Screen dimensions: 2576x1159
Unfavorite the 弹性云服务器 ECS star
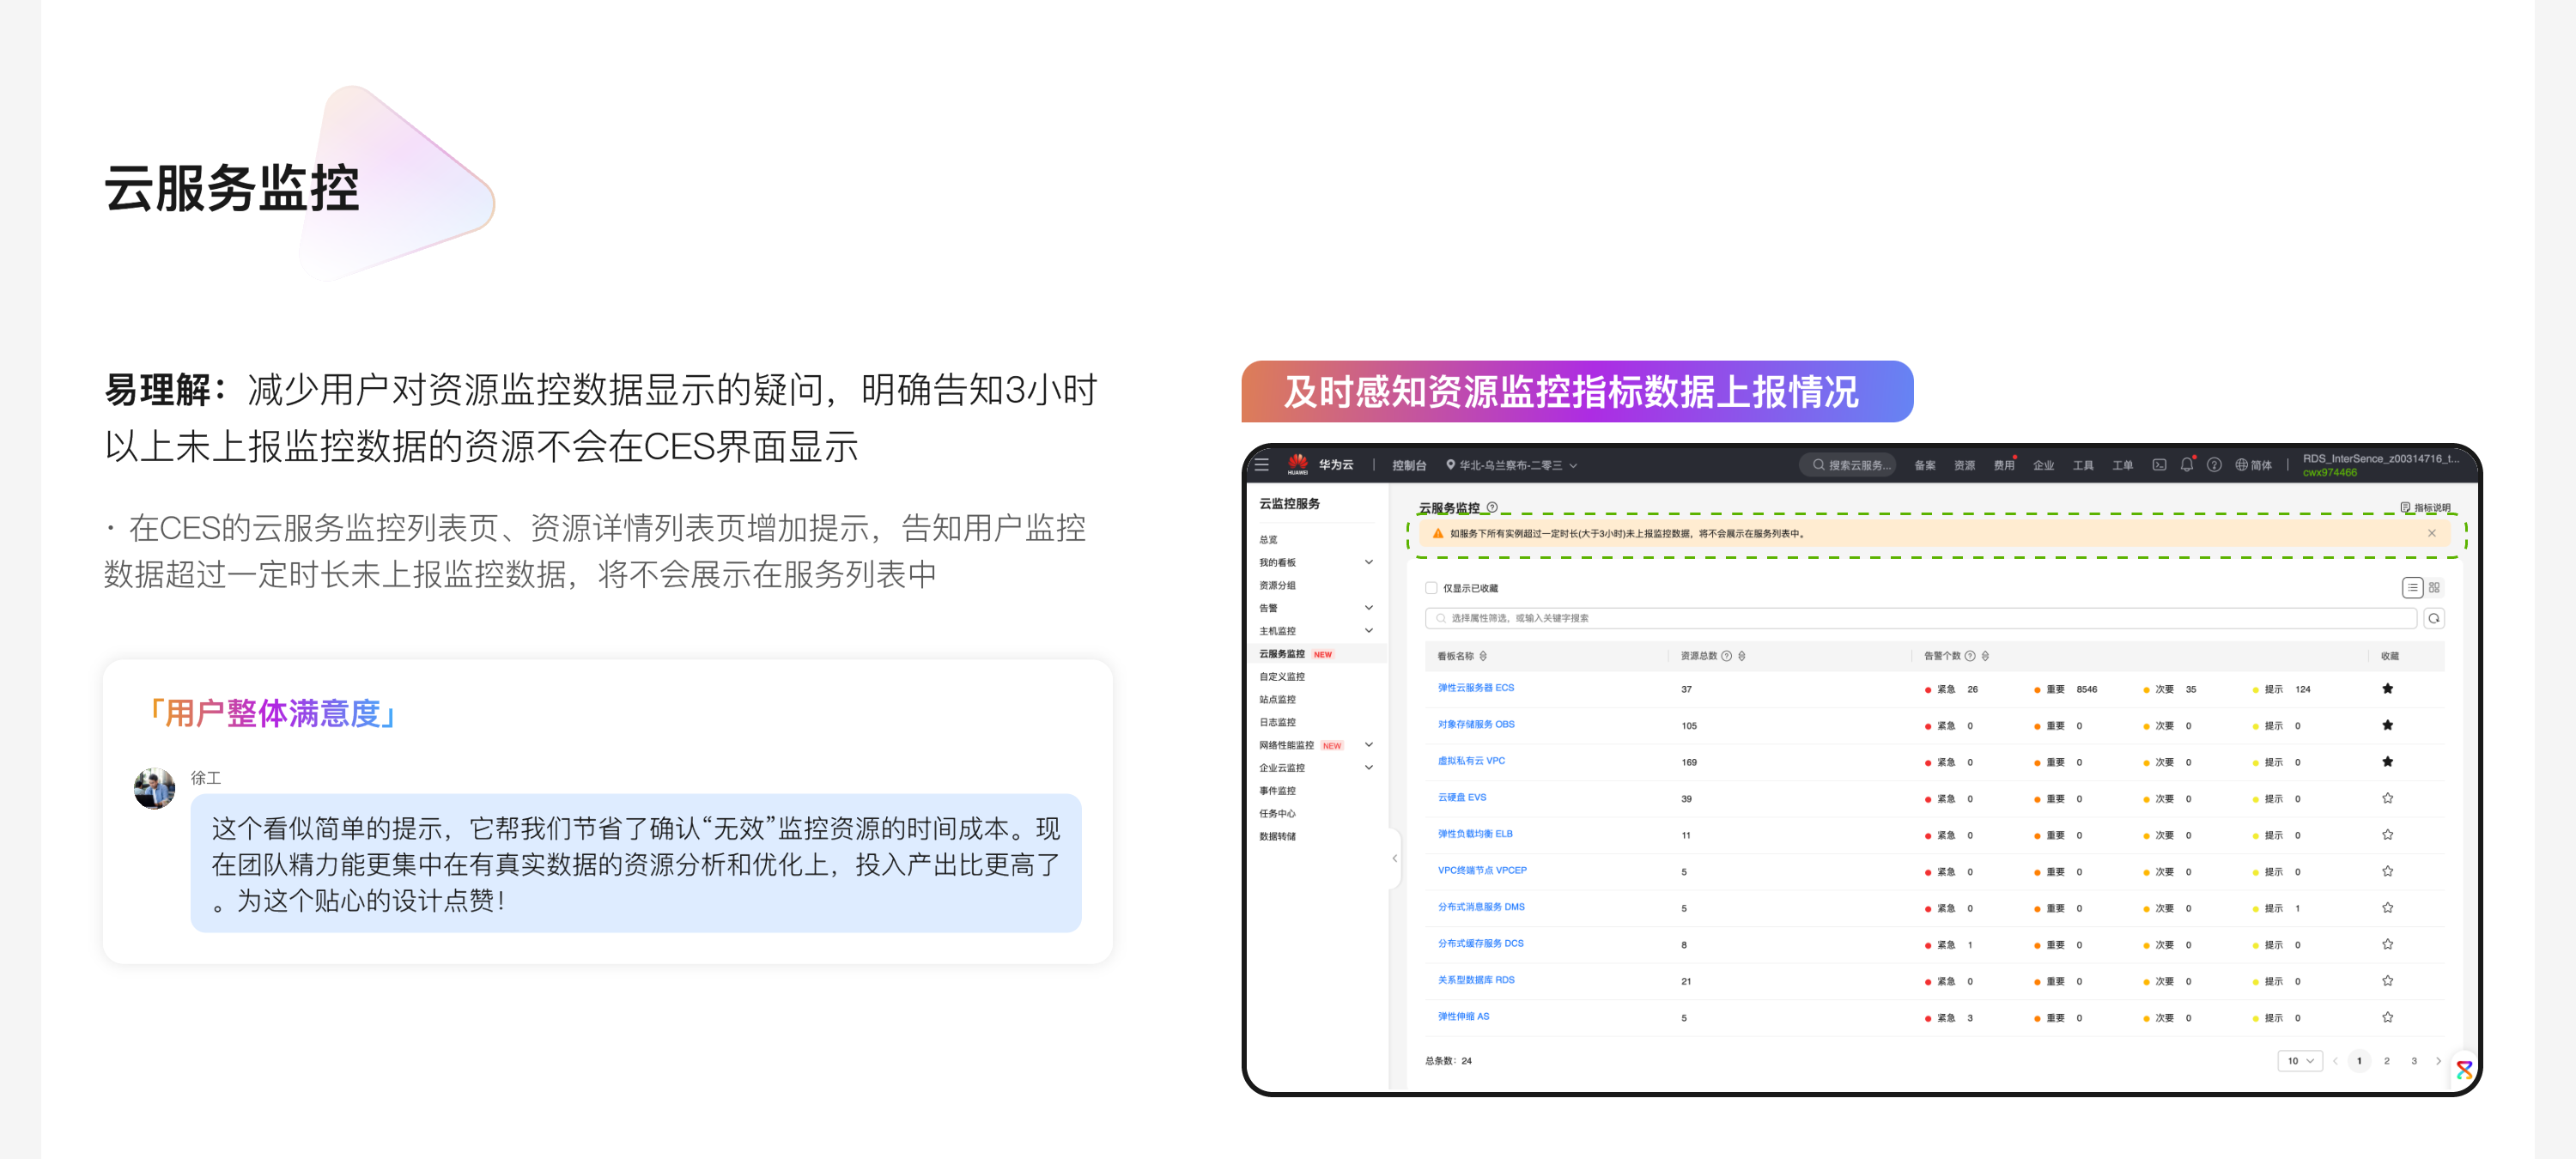[2387, 689]
